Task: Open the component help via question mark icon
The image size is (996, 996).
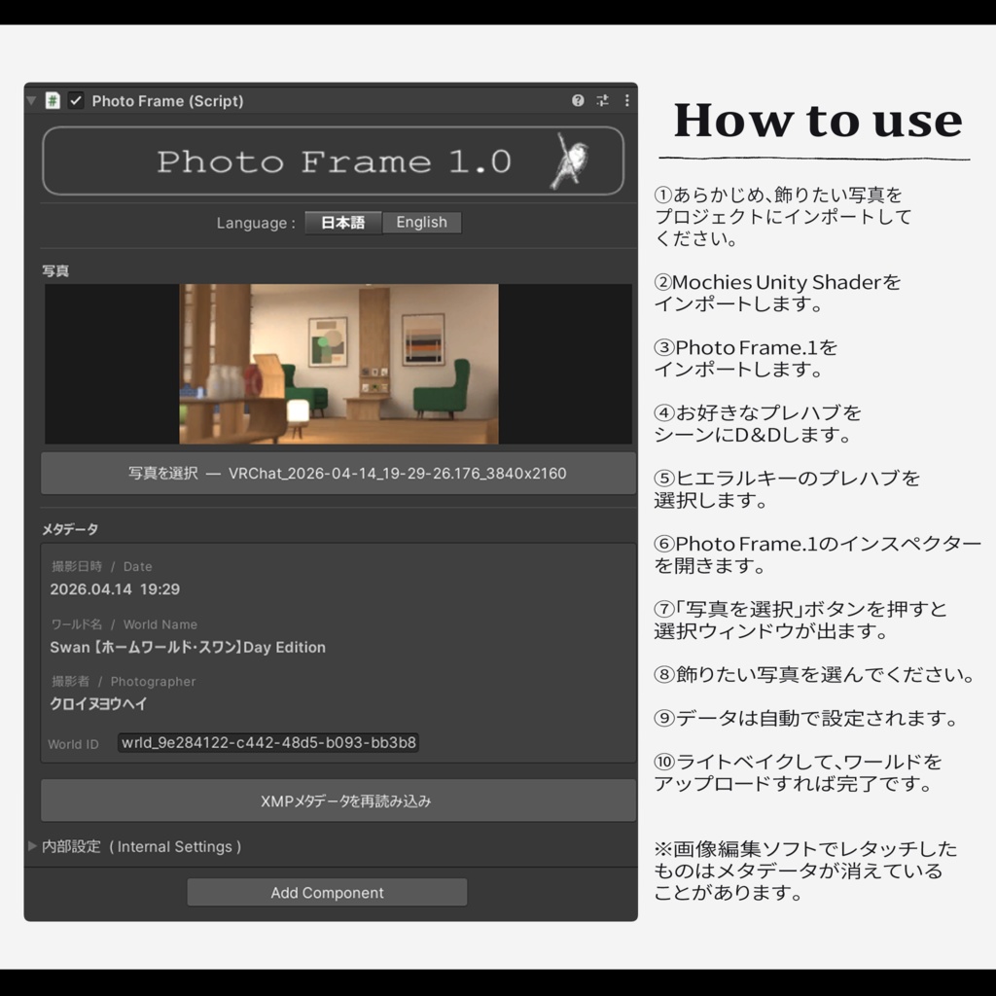Action: coord(579,100)
